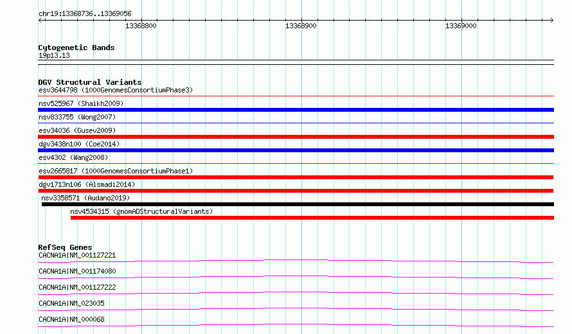Open transcript CACNA1A|NM_023035 label
Image resolution: width=572 pixels, height=334 pixels.
coord(71,303)
